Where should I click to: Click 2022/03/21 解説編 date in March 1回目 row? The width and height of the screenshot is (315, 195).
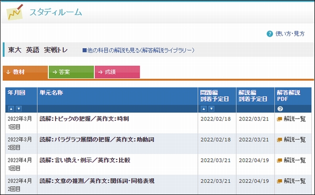click(x=254, y=119)
